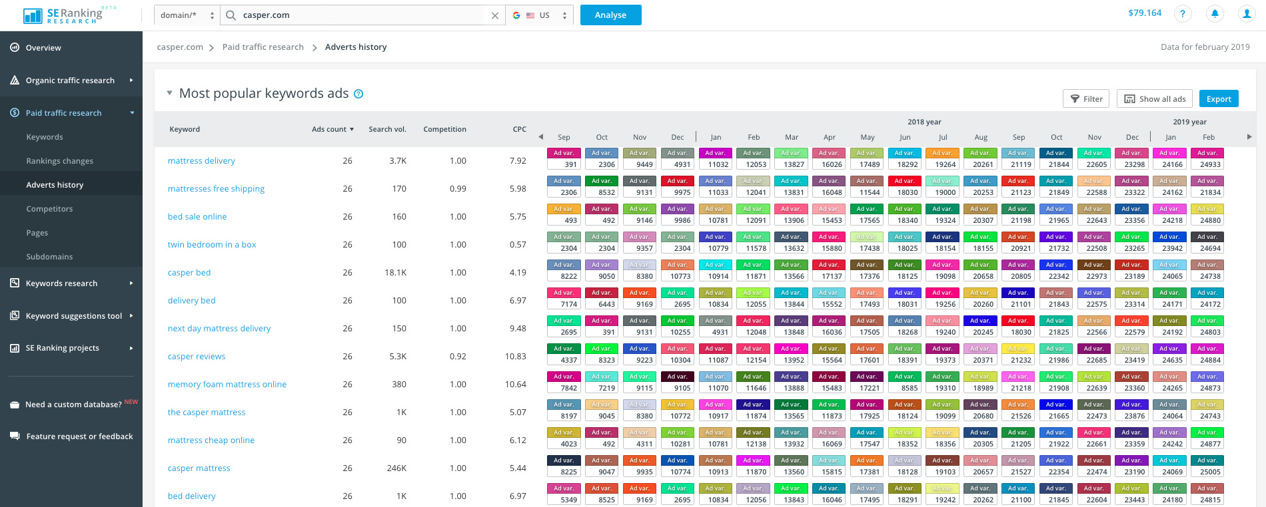Viewport: 1266px width, 507px height.
Task: Clear the casper.com search field
Action: point(494,15)
